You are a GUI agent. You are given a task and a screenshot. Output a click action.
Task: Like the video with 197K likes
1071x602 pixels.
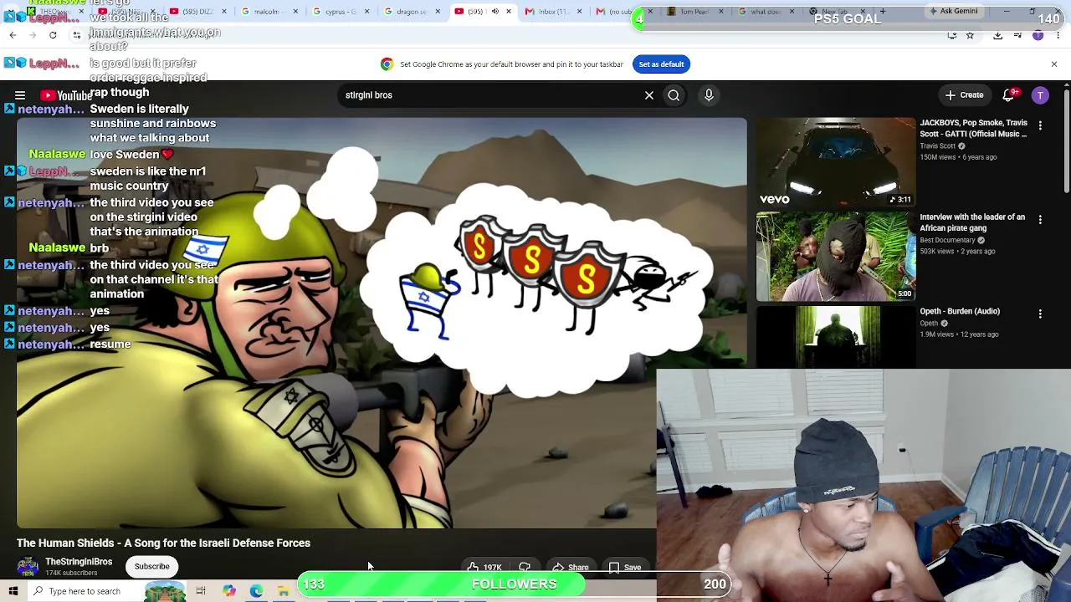coord(484,567)
